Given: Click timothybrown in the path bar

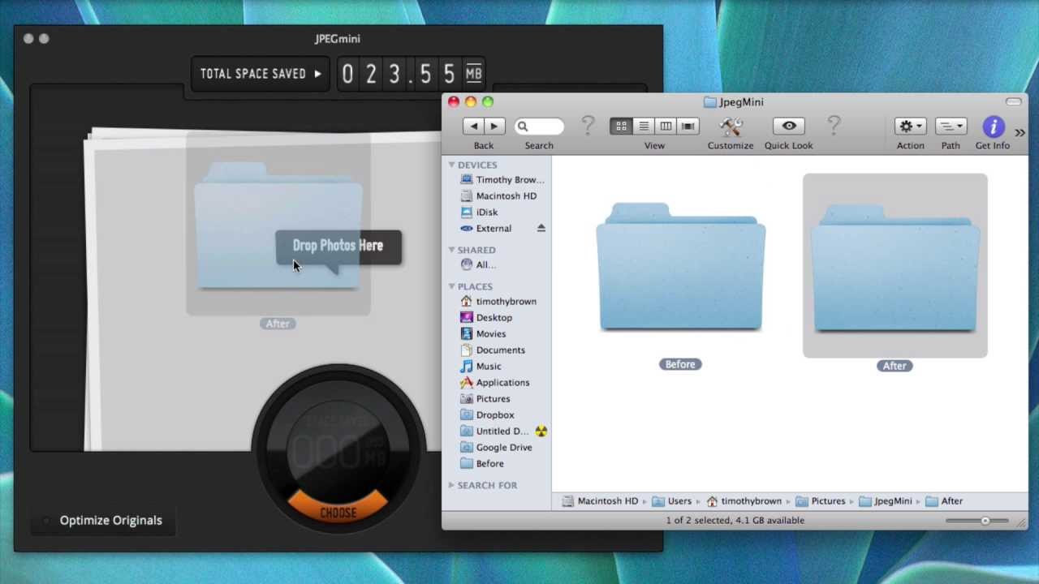Looking at the screenshot, I should click(x=744, y=501).
